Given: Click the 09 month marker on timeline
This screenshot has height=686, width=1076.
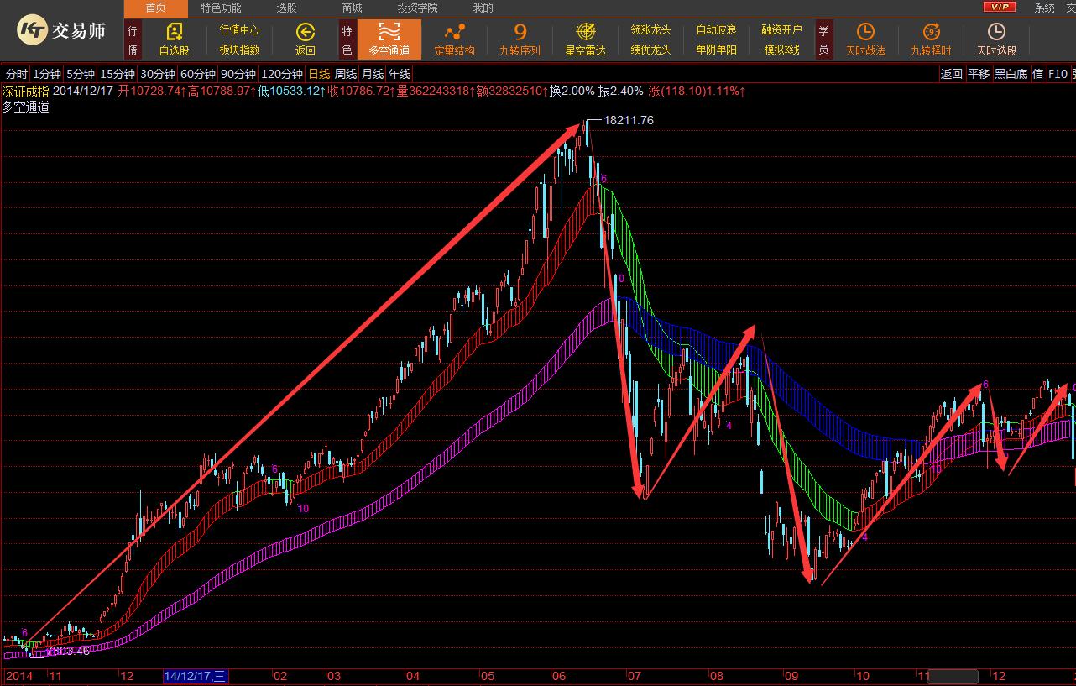Looking at the screenshot, I should (x=791, y=676).
